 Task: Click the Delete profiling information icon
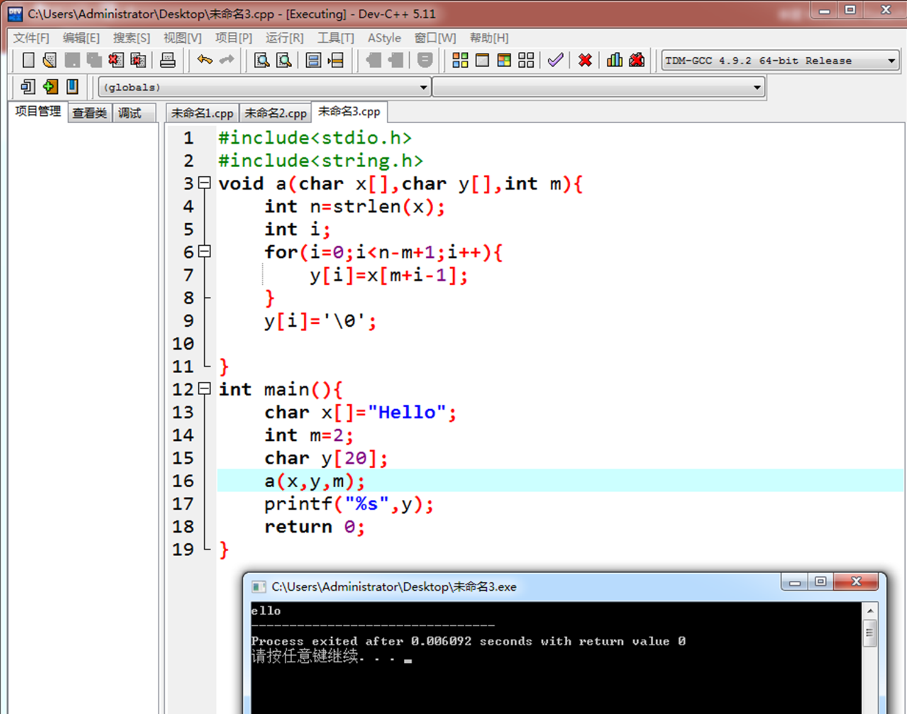click(x=637, y=60)
